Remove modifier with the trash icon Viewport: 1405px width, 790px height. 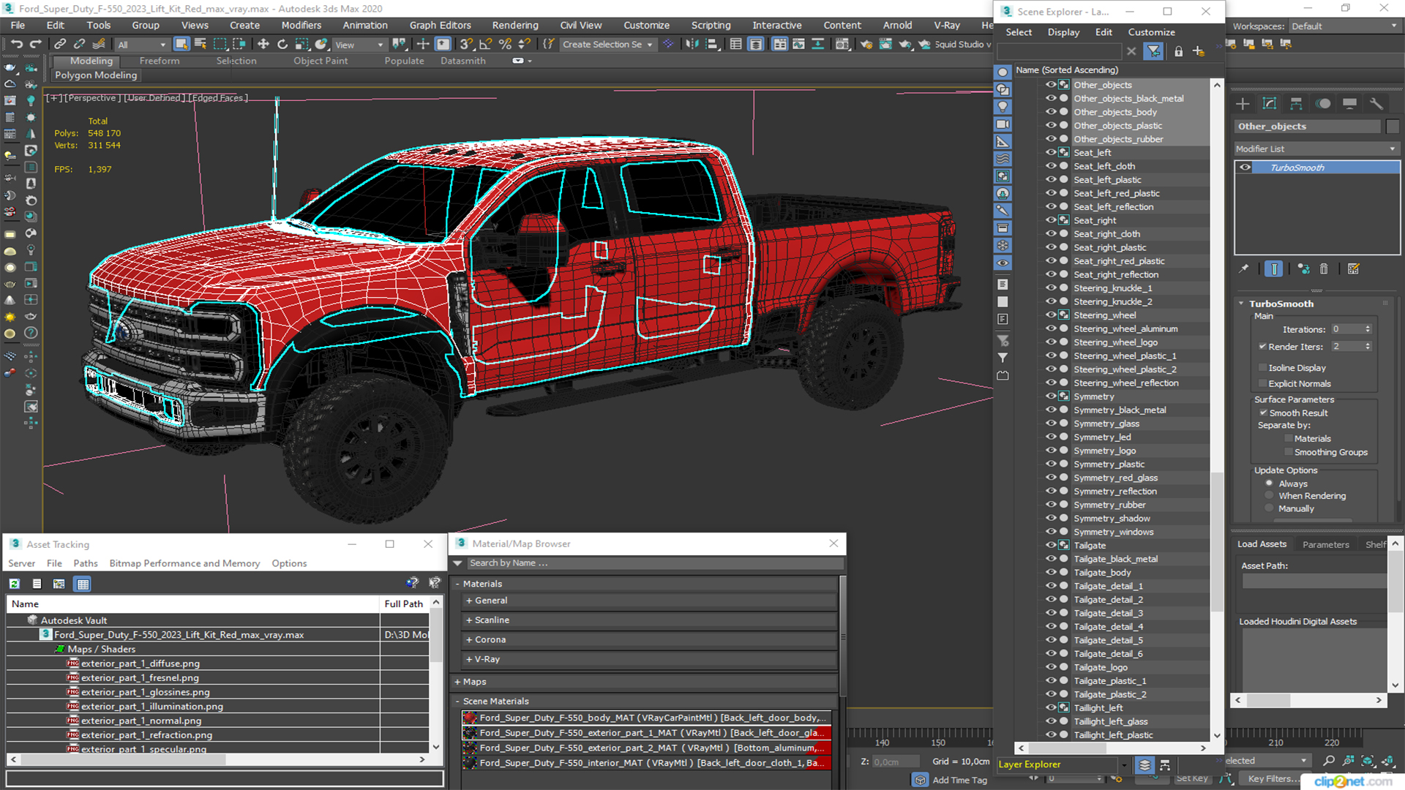point(1324,269)
